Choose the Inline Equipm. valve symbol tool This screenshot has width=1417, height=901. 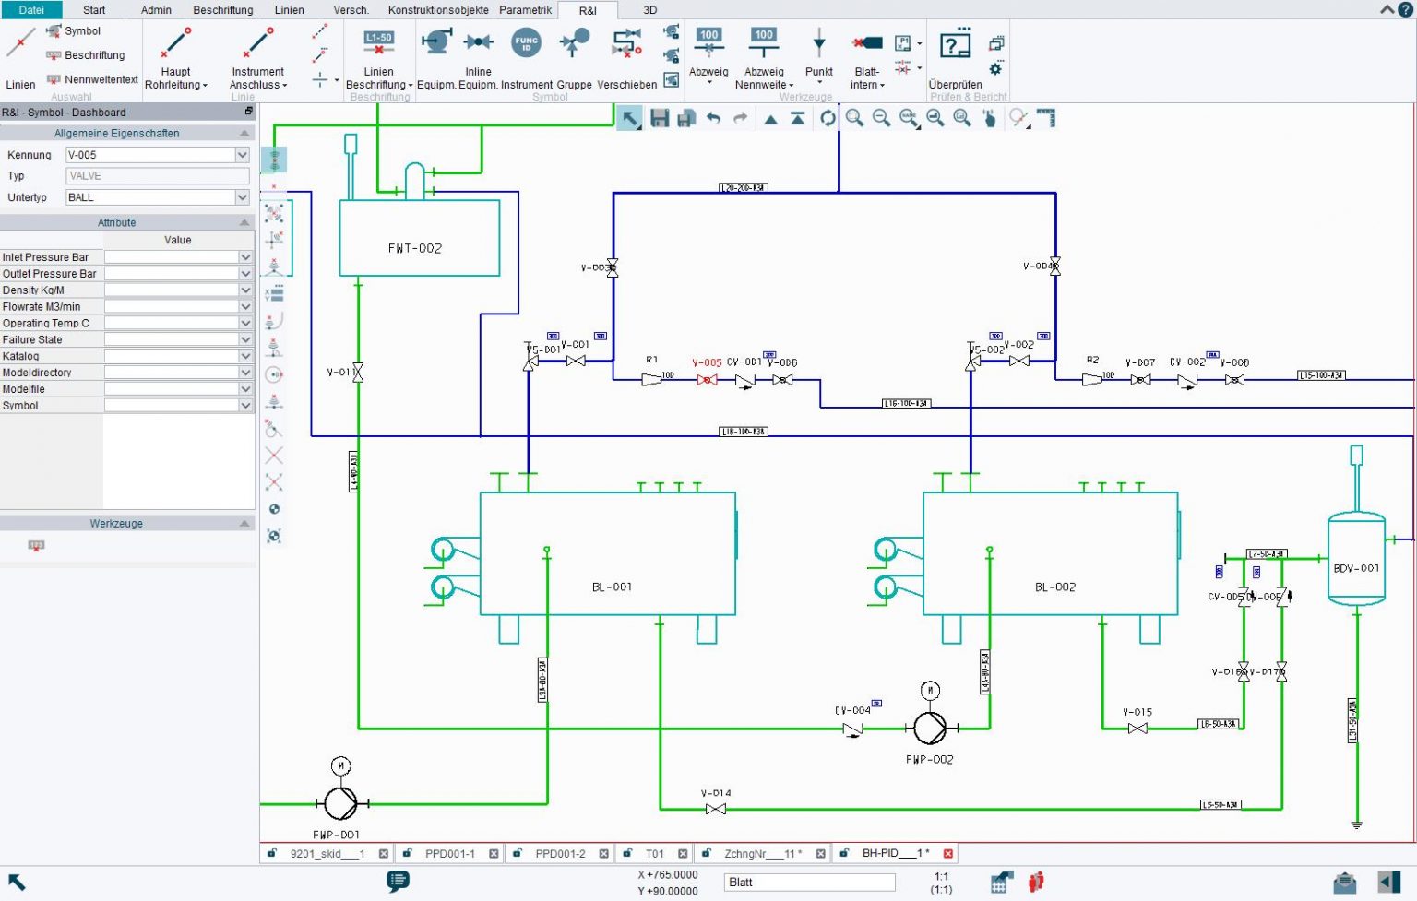click(x=478, y=43)
